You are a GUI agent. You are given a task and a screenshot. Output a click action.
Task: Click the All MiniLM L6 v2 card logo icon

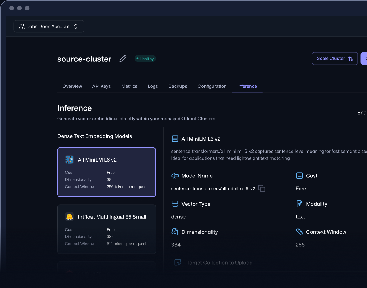coord(69,160)
